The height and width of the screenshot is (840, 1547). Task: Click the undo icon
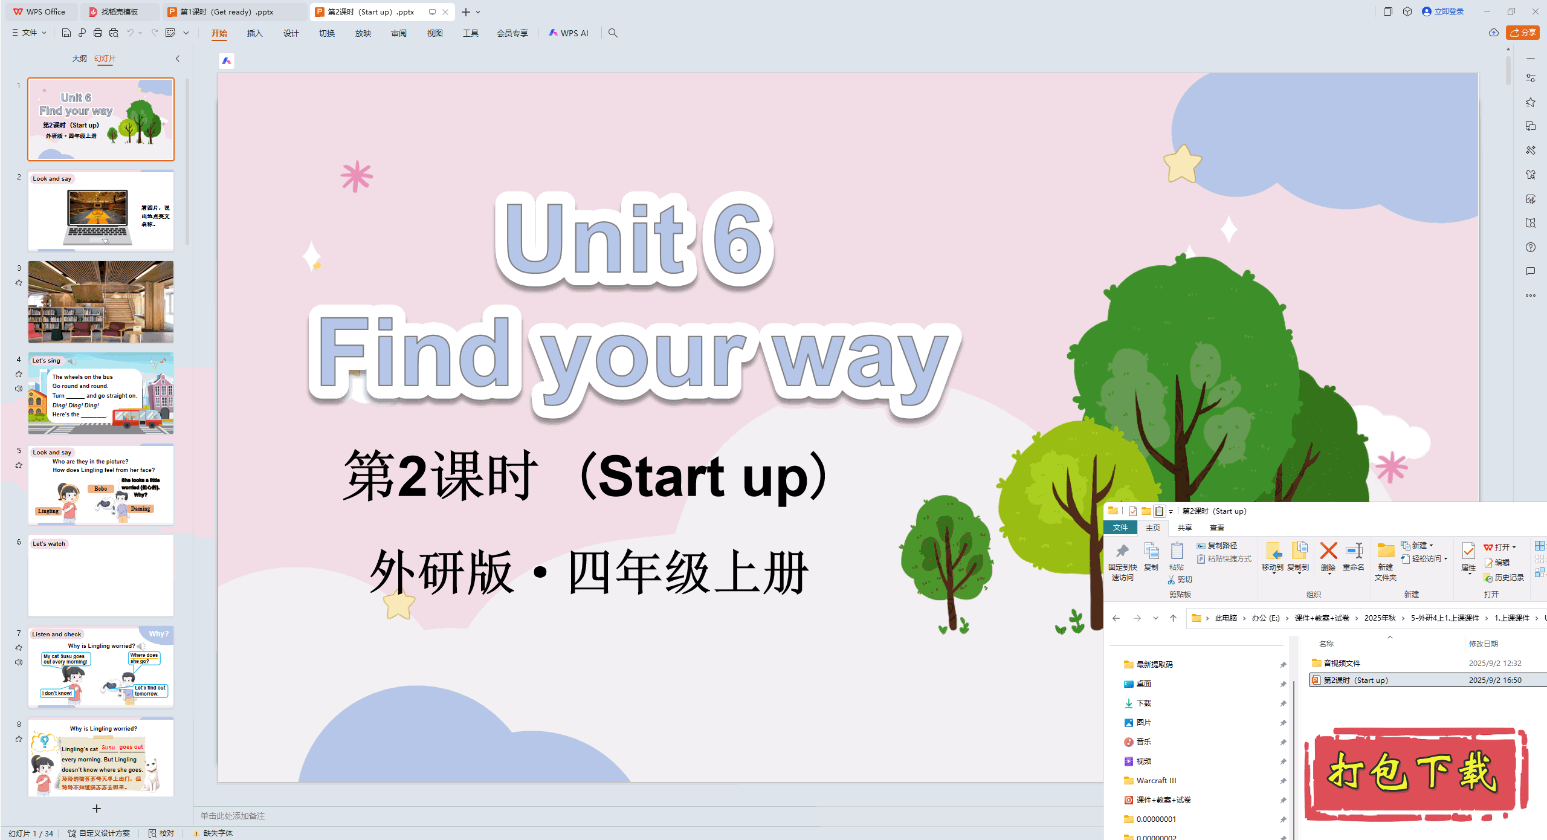pos(129,33)
